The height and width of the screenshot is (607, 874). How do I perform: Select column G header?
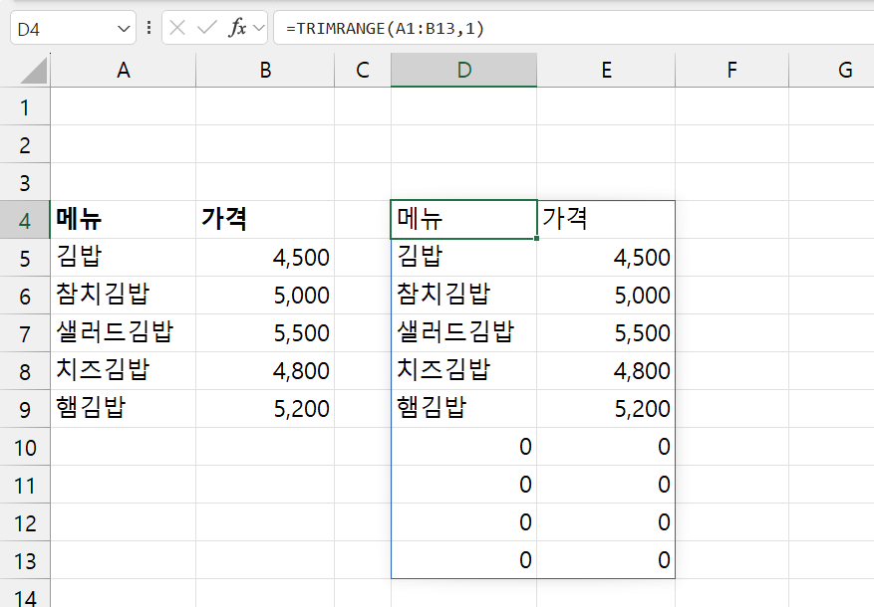(831, 70)
